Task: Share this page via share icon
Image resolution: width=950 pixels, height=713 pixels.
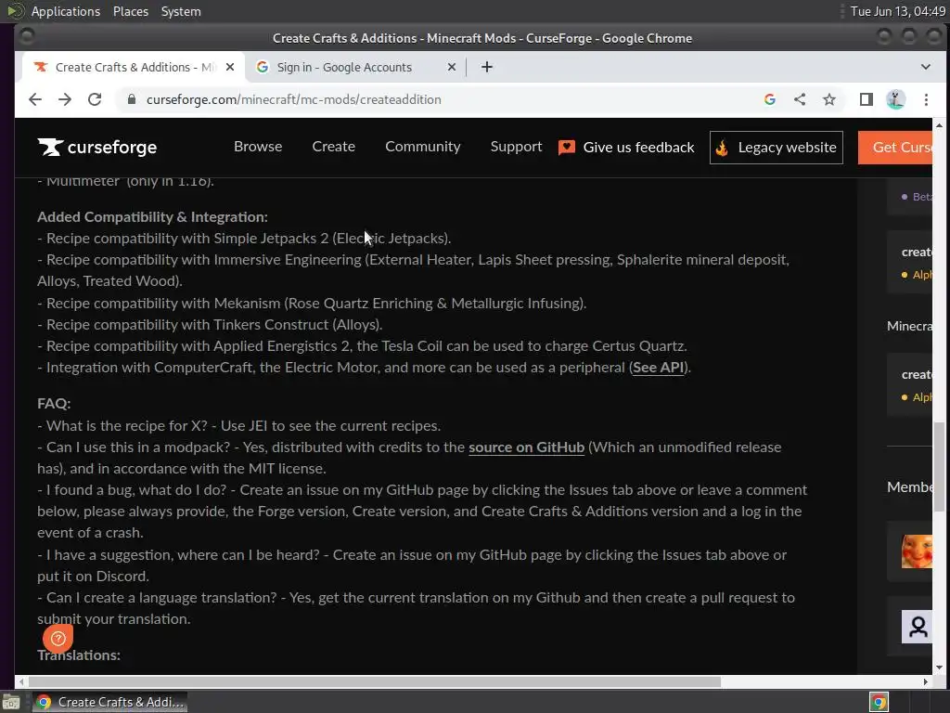Action: tap(800, 99)
